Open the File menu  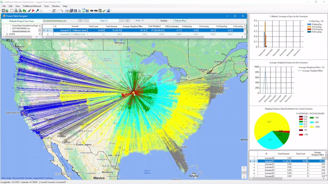(x=4, y=6)
